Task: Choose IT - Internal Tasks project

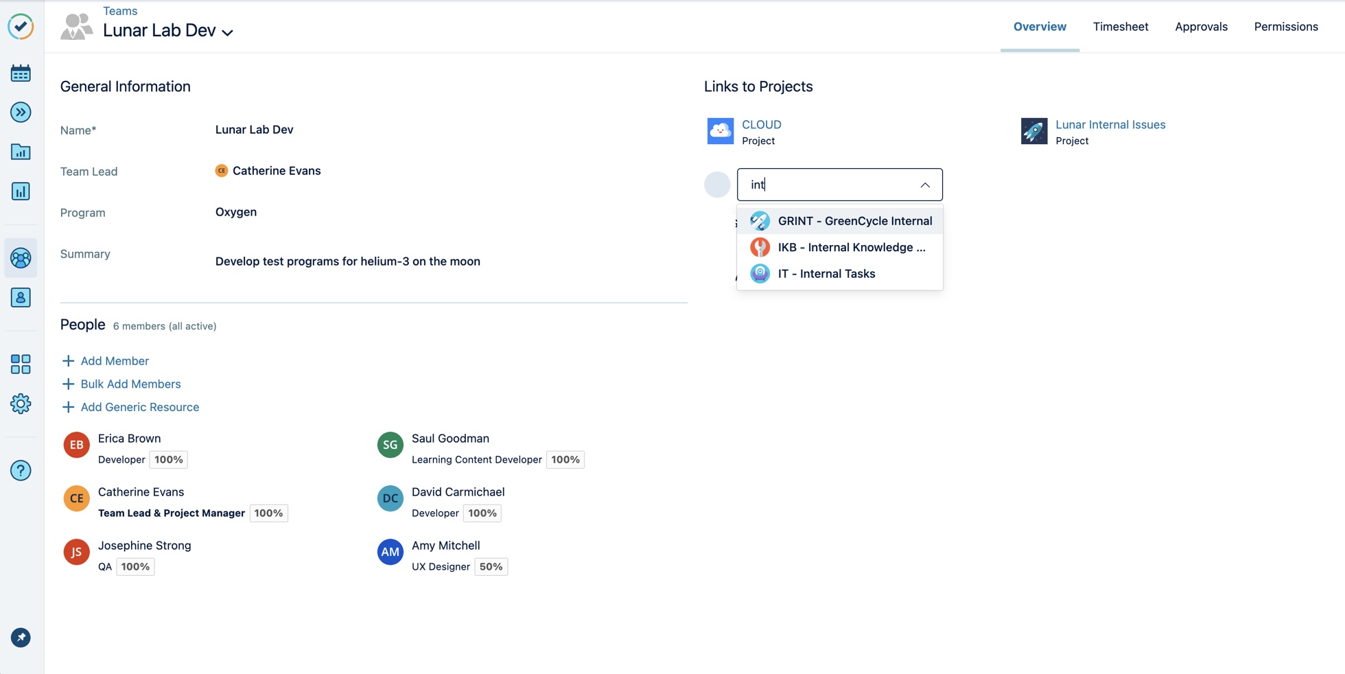Action: point(826,274)
